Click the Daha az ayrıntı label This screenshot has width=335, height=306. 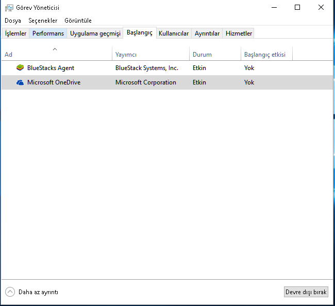pyautogui.click(x=38, y=292)
